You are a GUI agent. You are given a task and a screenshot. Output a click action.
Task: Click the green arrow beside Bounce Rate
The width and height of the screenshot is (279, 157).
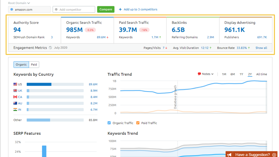[x=249, y=48]
